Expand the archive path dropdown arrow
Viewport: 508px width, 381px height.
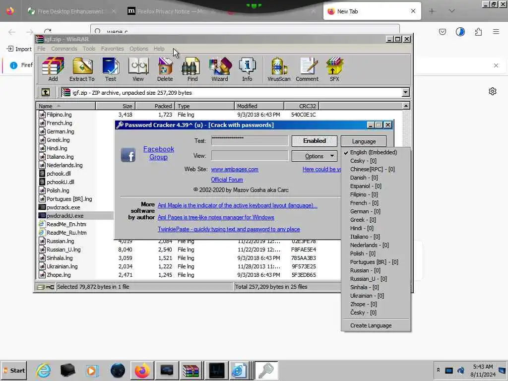[x=405, y=92]
